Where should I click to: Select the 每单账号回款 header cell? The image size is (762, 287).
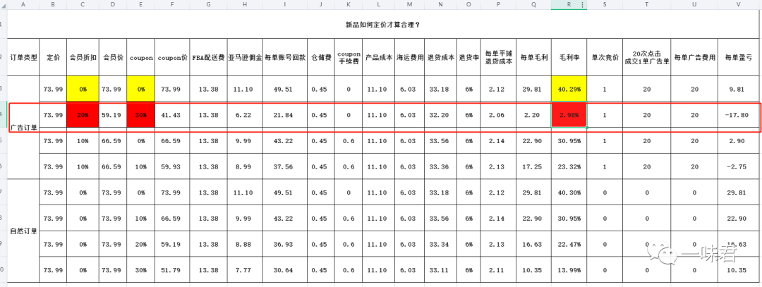[x=285, y=57]
